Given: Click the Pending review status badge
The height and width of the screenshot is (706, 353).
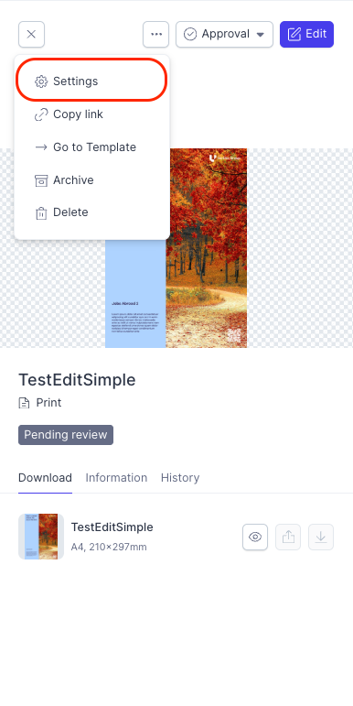Looking at the screenshot, I should [x=66, y=435].
